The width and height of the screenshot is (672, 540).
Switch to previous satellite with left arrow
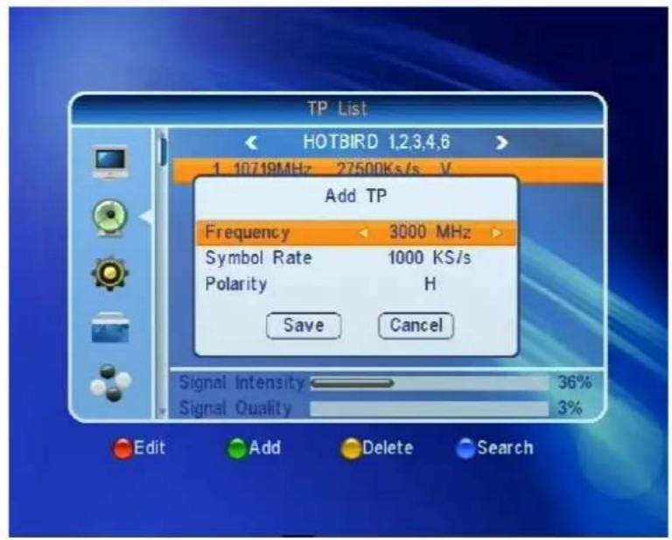(x=251, y=143)
